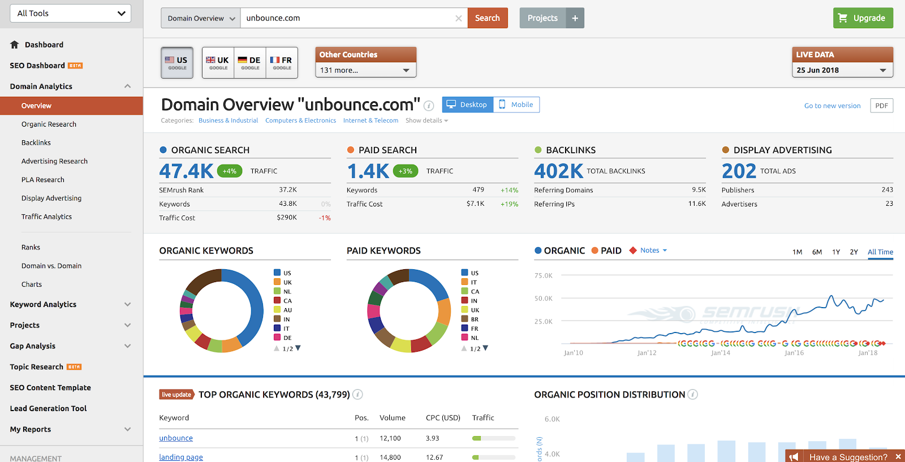Click the shopping cart icon on Upgrade
Image resolution: width=905 pixels, height=462 pixels.
[843, 18]
